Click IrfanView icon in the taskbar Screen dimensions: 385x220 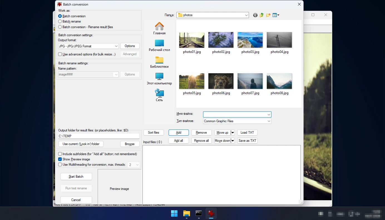coord(211,214)
